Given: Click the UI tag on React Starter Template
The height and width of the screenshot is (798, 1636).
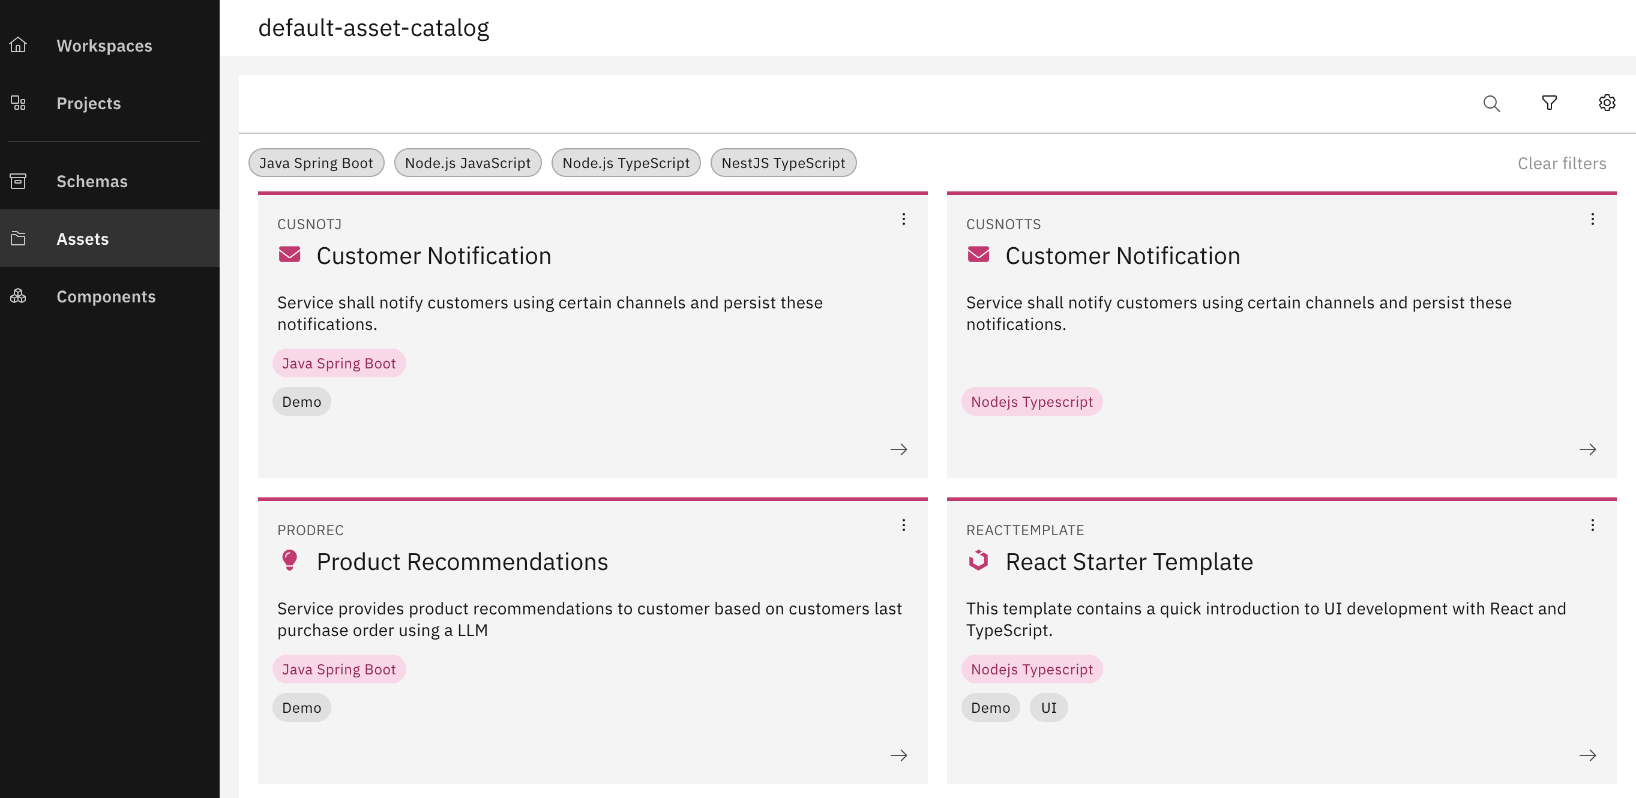Looking at the screenshot, I should point(1048,707).
